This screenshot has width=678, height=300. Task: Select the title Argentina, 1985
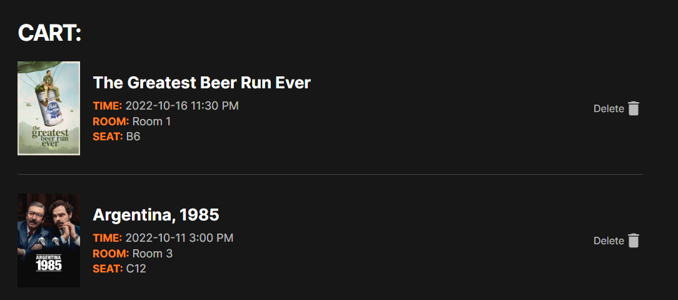click(156, 215)
